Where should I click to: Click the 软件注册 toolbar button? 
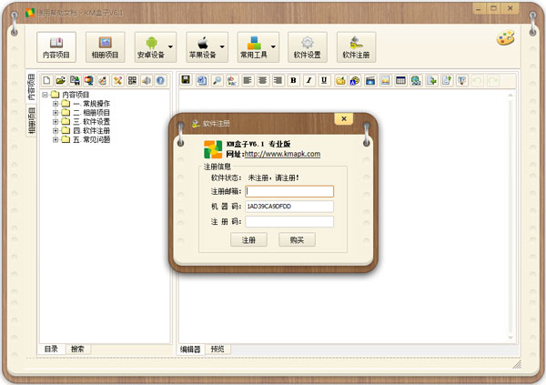coord(356,47)
